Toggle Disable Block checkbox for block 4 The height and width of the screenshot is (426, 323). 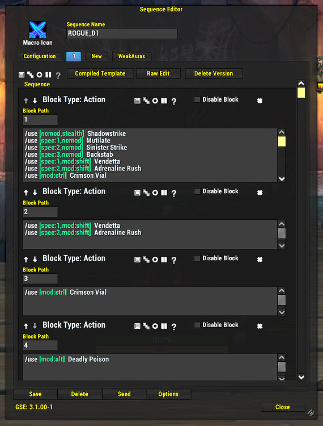[197, 325]
